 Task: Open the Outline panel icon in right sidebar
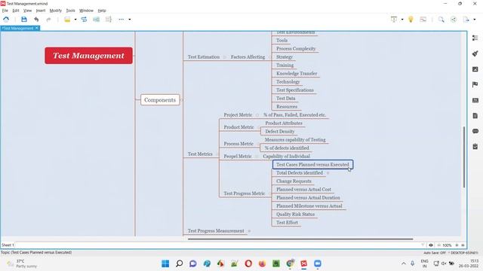475,38
